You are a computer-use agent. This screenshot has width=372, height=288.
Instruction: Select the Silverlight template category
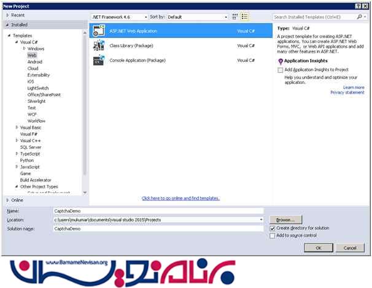36,101
